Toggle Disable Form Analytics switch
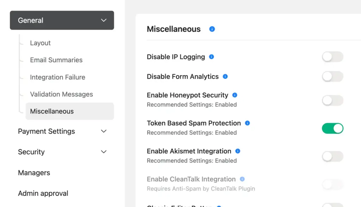 pyautogui.click(x=332, y=77)
